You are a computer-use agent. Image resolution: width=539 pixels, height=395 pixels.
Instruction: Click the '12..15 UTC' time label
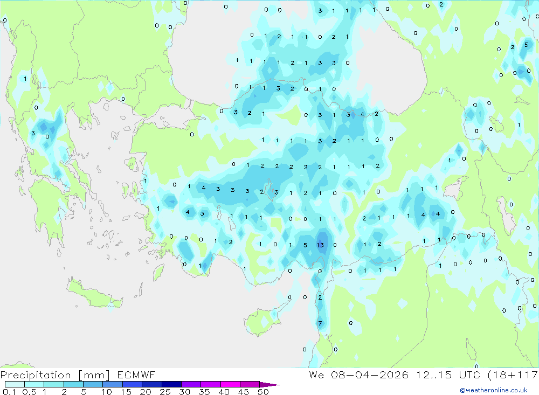[x=448, y=375]
